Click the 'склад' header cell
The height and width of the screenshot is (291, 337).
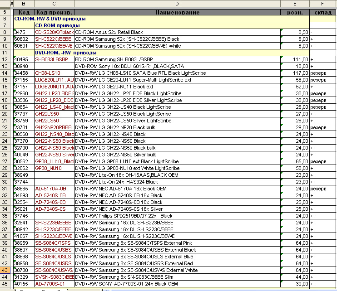click(322, 12)
